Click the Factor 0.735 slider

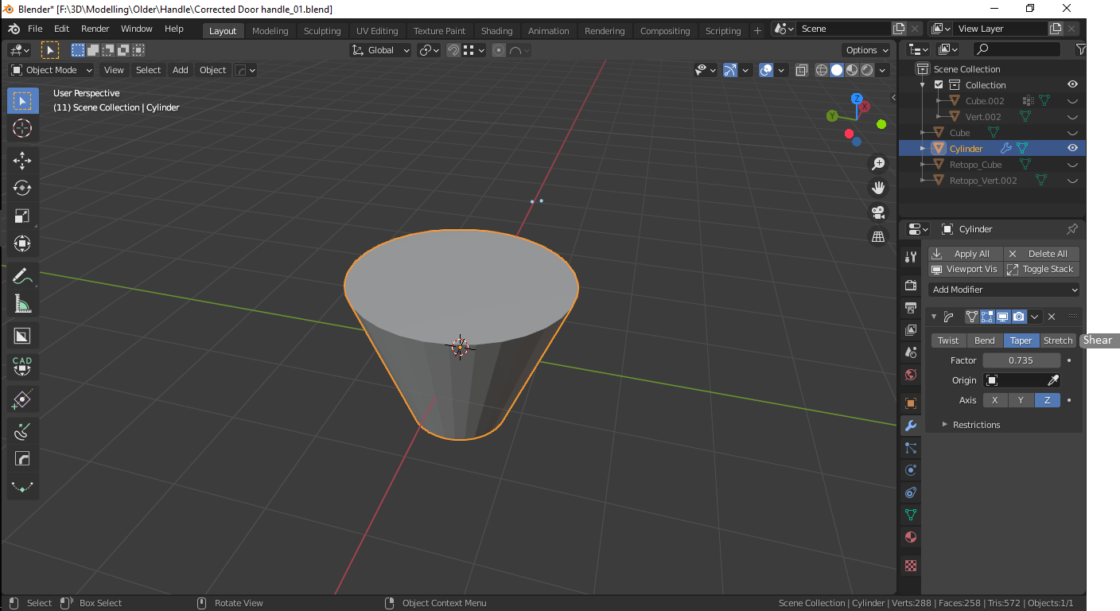point(1021,360)
